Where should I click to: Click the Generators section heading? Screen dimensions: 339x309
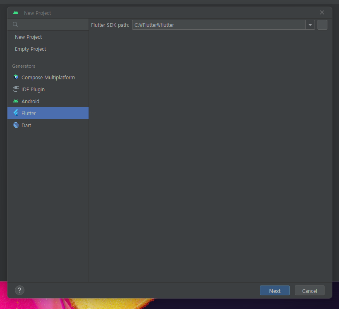point(24,66)
